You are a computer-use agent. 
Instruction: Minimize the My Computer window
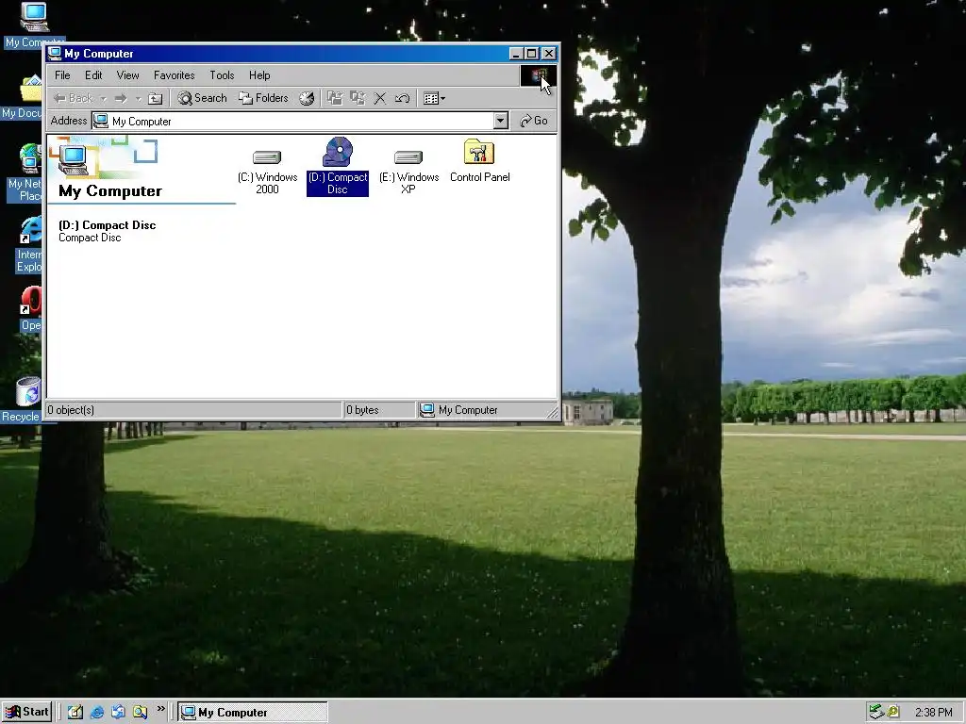coord(516,54)
